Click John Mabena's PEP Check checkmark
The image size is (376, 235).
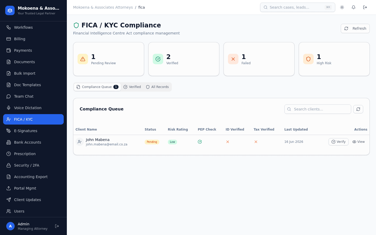[x=200, y=142]
